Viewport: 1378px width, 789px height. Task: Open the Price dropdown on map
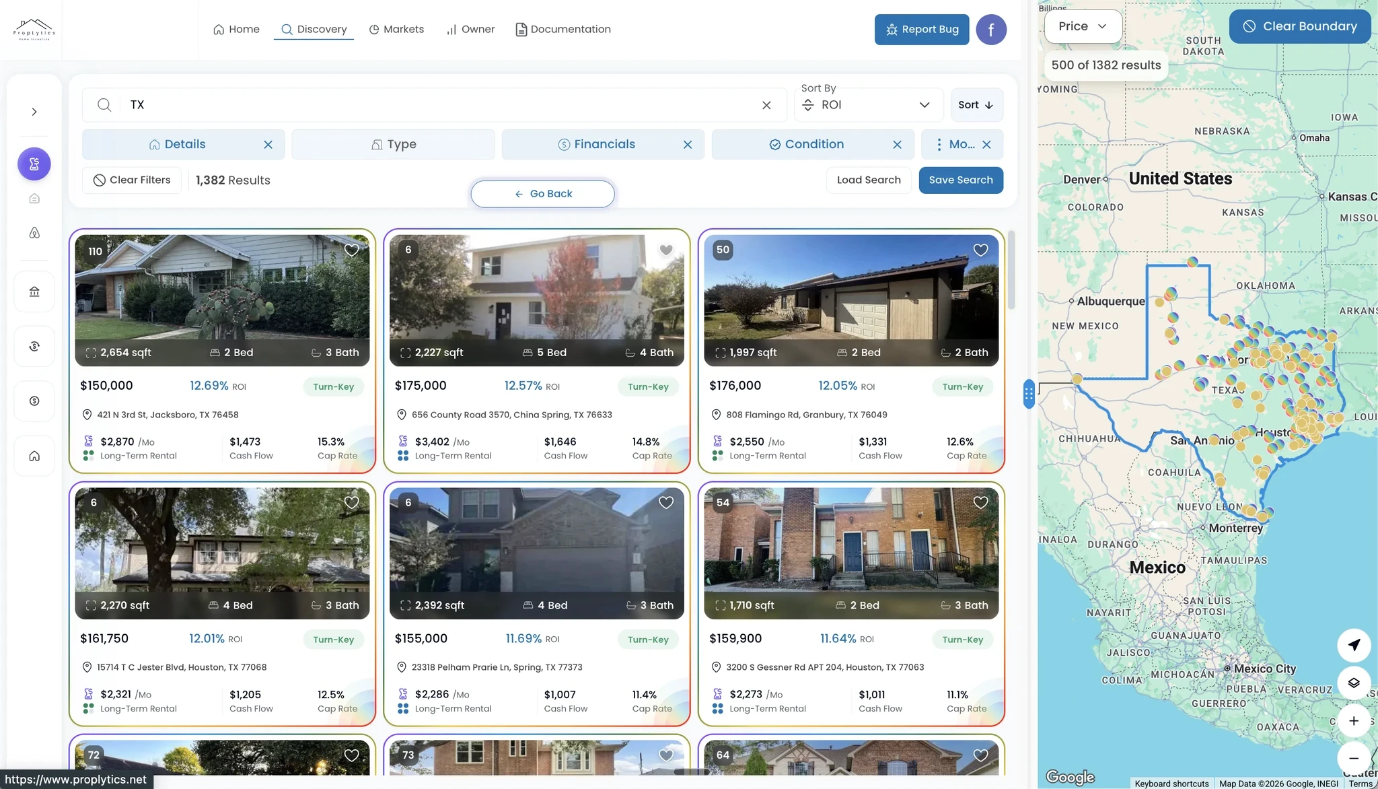coord(1082,26)
